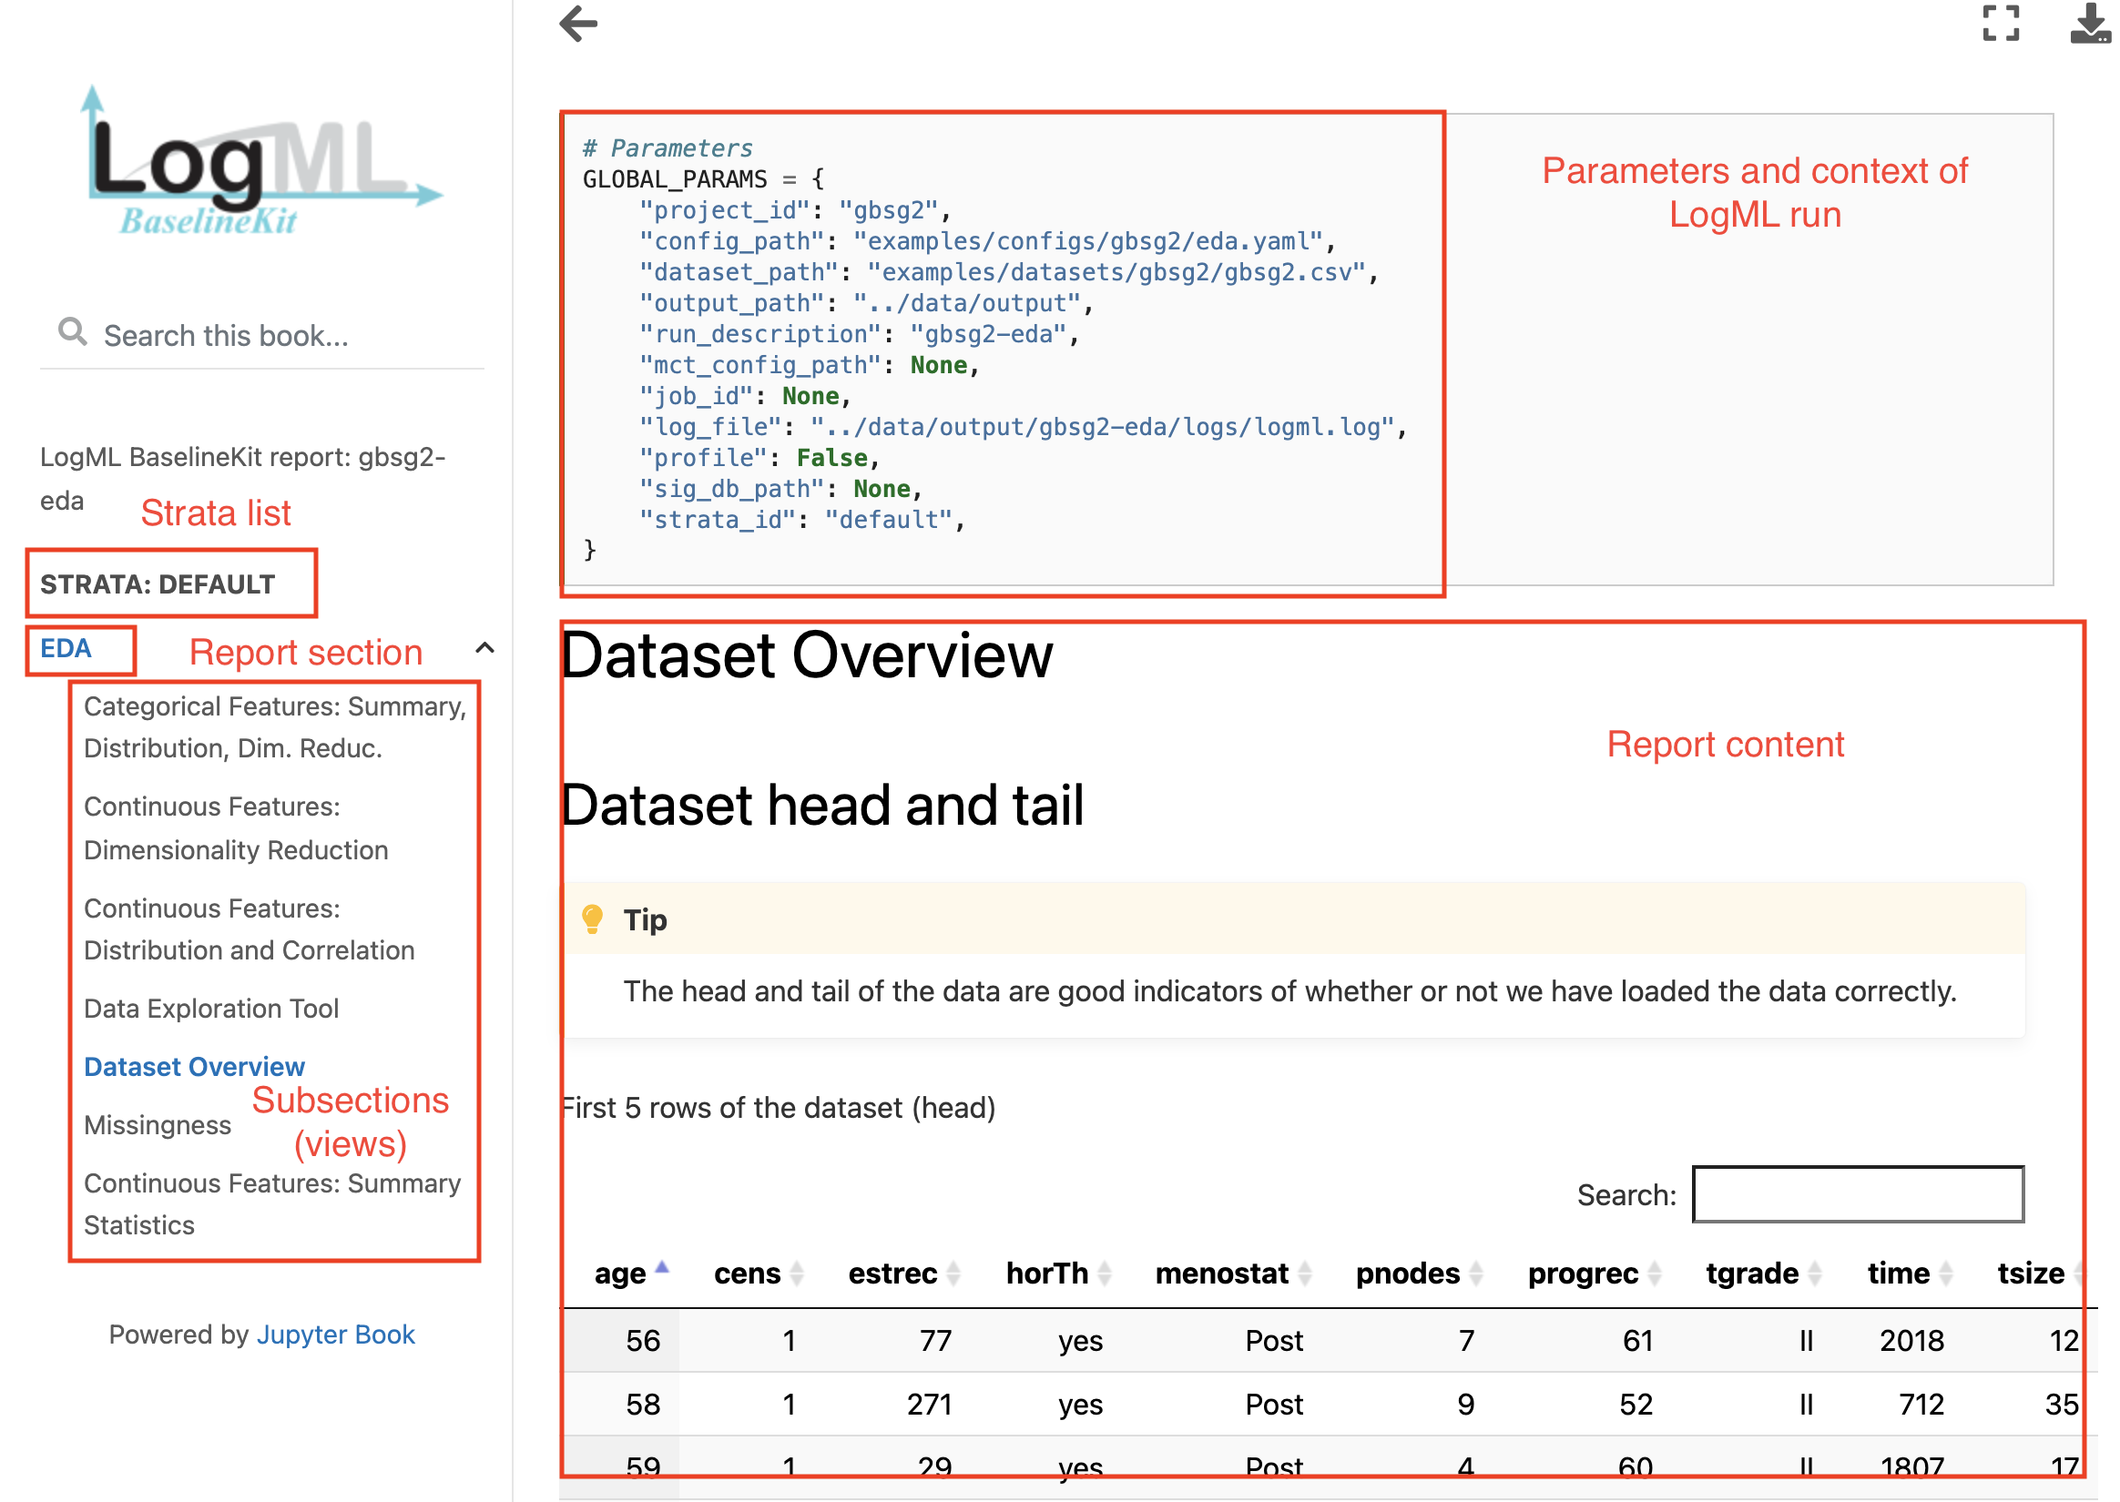Click tsize cell value 35
The width and height of the screenshot is (2120, 1502).
[x=2062, y=1404]
